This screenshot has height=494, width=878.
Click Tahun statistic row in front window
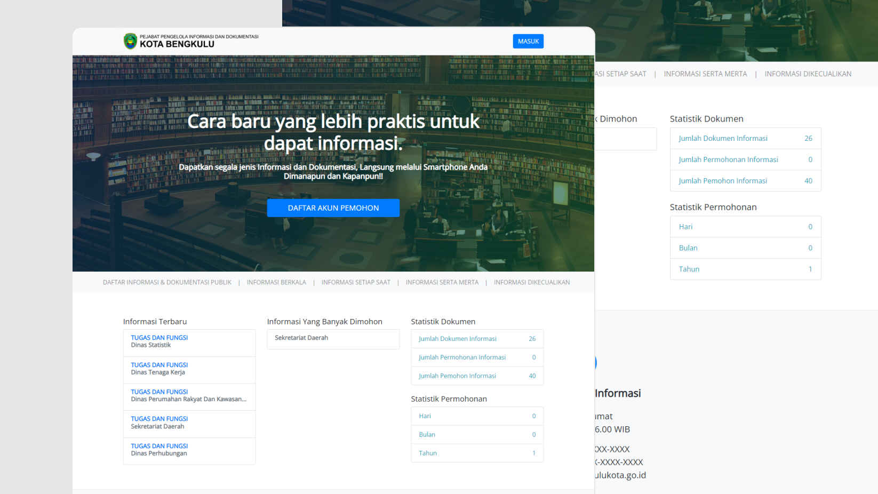[x=477, y=453]
